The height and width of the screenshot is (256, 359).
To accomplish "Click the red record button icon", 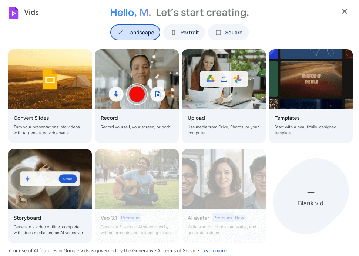I will click(x=137, y=94).
